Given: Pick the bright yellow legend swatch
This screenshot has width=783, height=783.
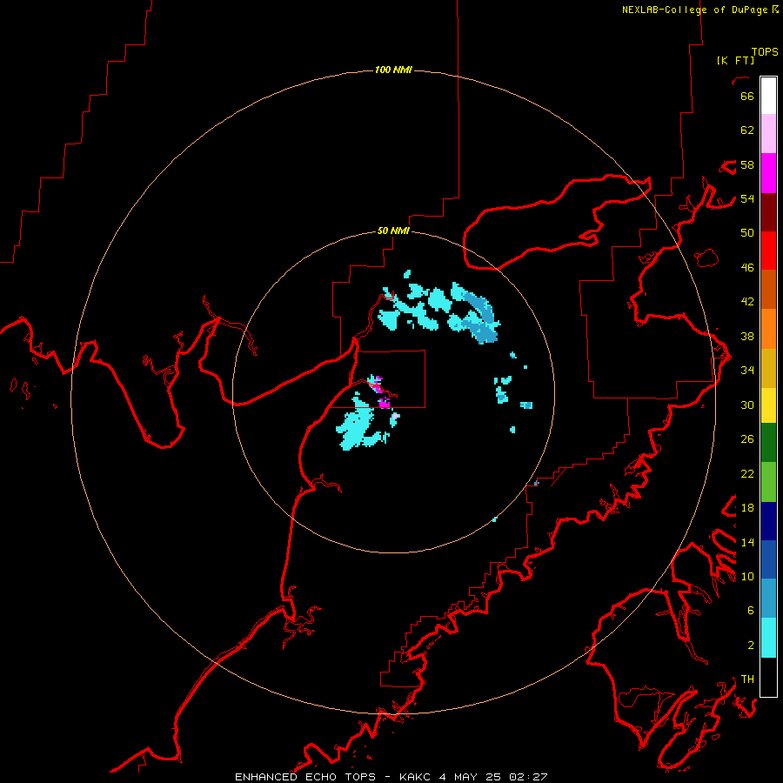Looking at the screenshot, I should coord(768,405).
